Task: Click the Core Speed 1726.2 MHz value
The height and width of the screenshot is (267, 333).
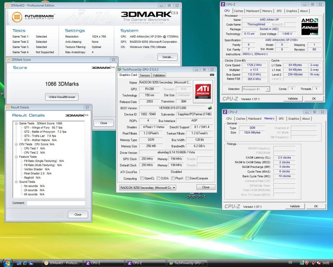Action: point(254,65)
